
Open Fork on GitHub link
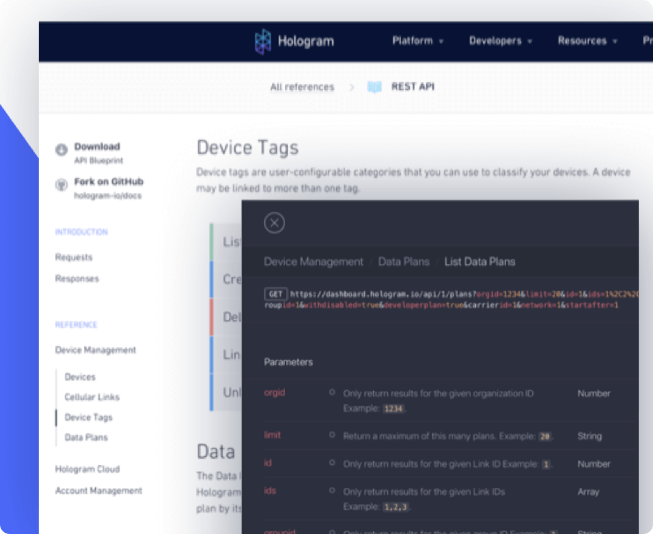[x=109, y=188]
